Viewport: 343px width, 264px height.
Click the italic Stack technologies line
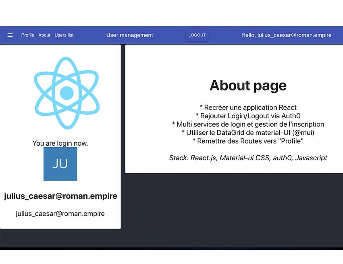coord(248,158)
